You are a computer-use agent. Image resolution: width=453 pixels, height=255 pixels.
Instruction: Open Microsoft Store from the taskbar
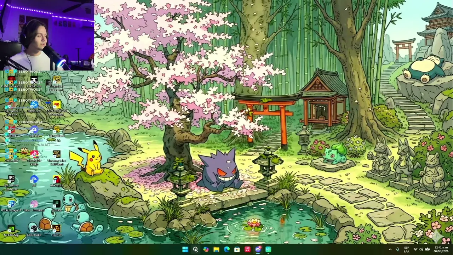click(x=237, y=249)
